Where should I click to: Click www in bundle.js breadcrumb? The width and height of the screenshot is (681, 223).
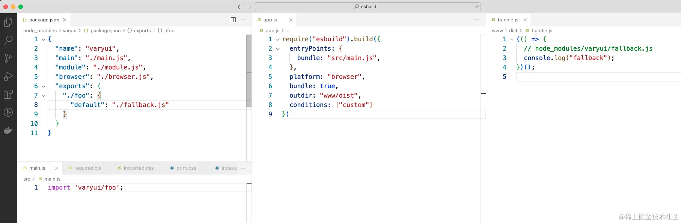pos(497,31)
